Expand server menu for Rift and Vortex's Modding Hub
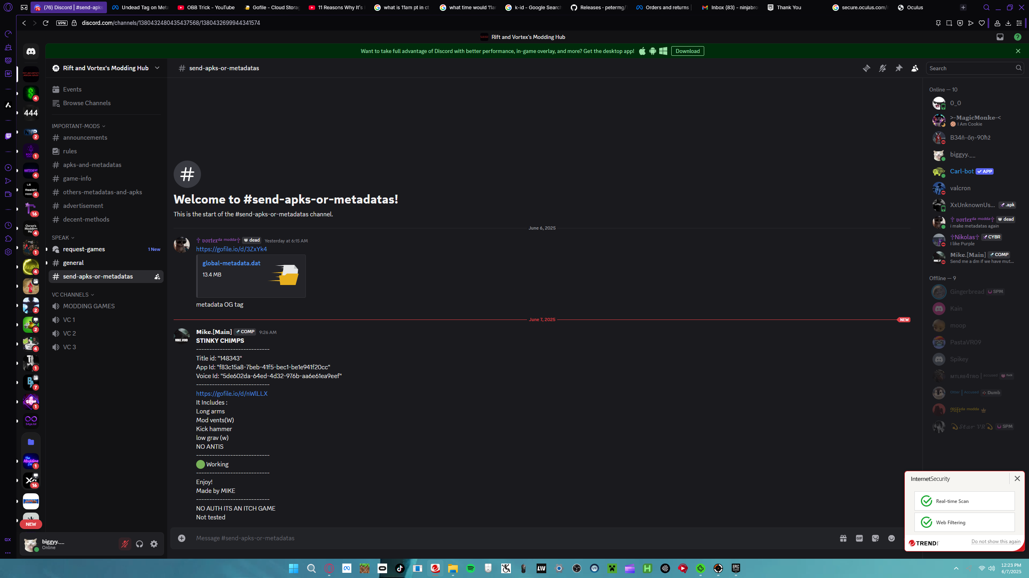This screenshot has width=1029, height=578. [157, 68]
